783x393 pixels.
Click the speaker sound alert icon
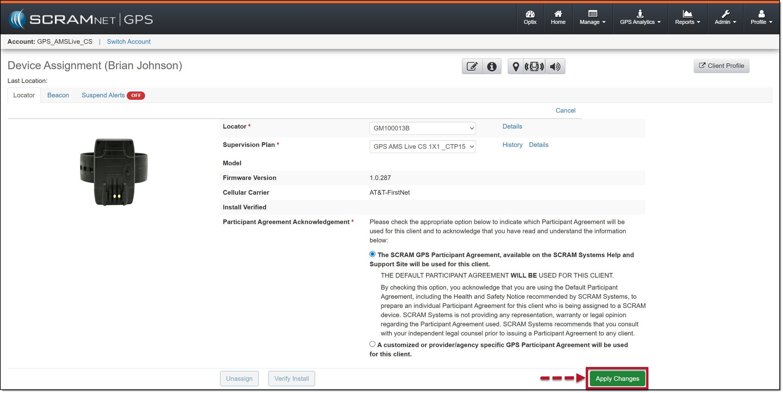coord(555,66)
